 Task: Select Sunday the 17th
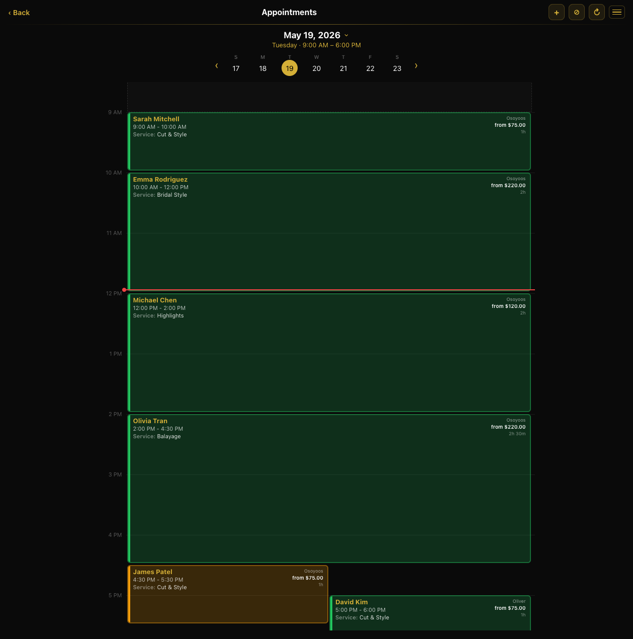pyautogui.click(x=236, y=68)
